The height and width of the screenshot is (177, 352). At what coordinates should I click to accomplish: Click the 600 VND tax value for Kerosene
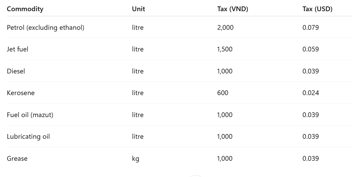pyautogui.click(x=223, y=93)
